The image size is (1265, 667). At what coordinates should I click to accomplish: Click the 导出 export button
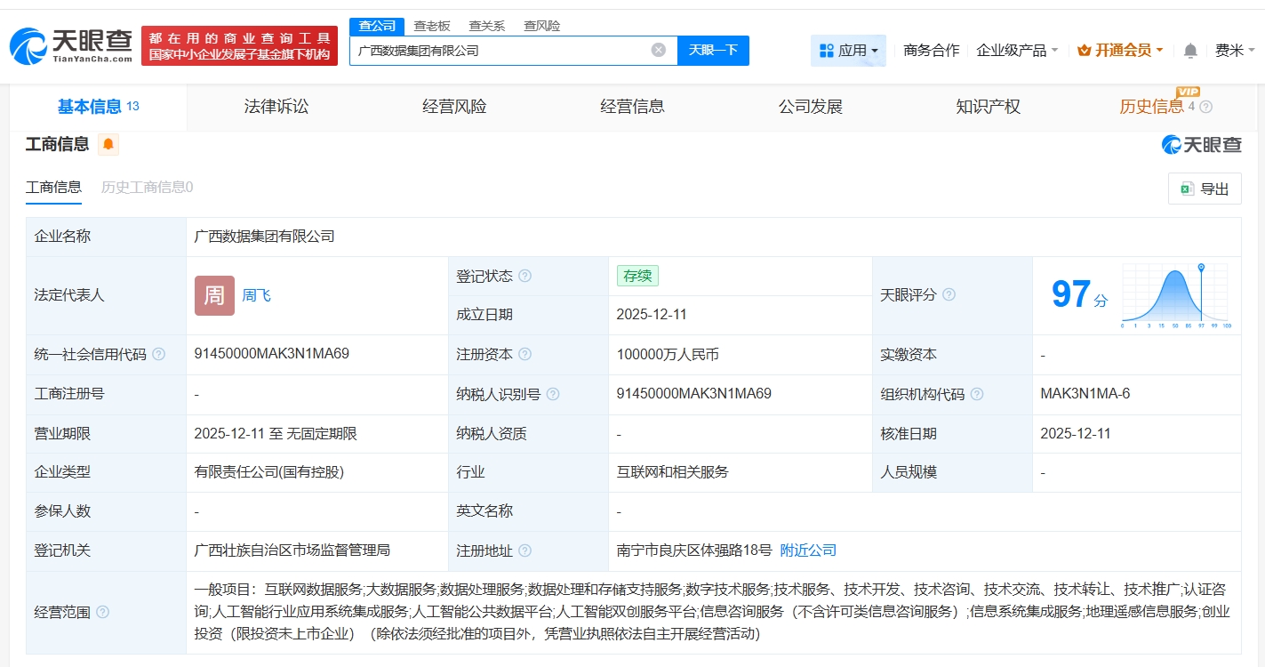click(1205, 189)
